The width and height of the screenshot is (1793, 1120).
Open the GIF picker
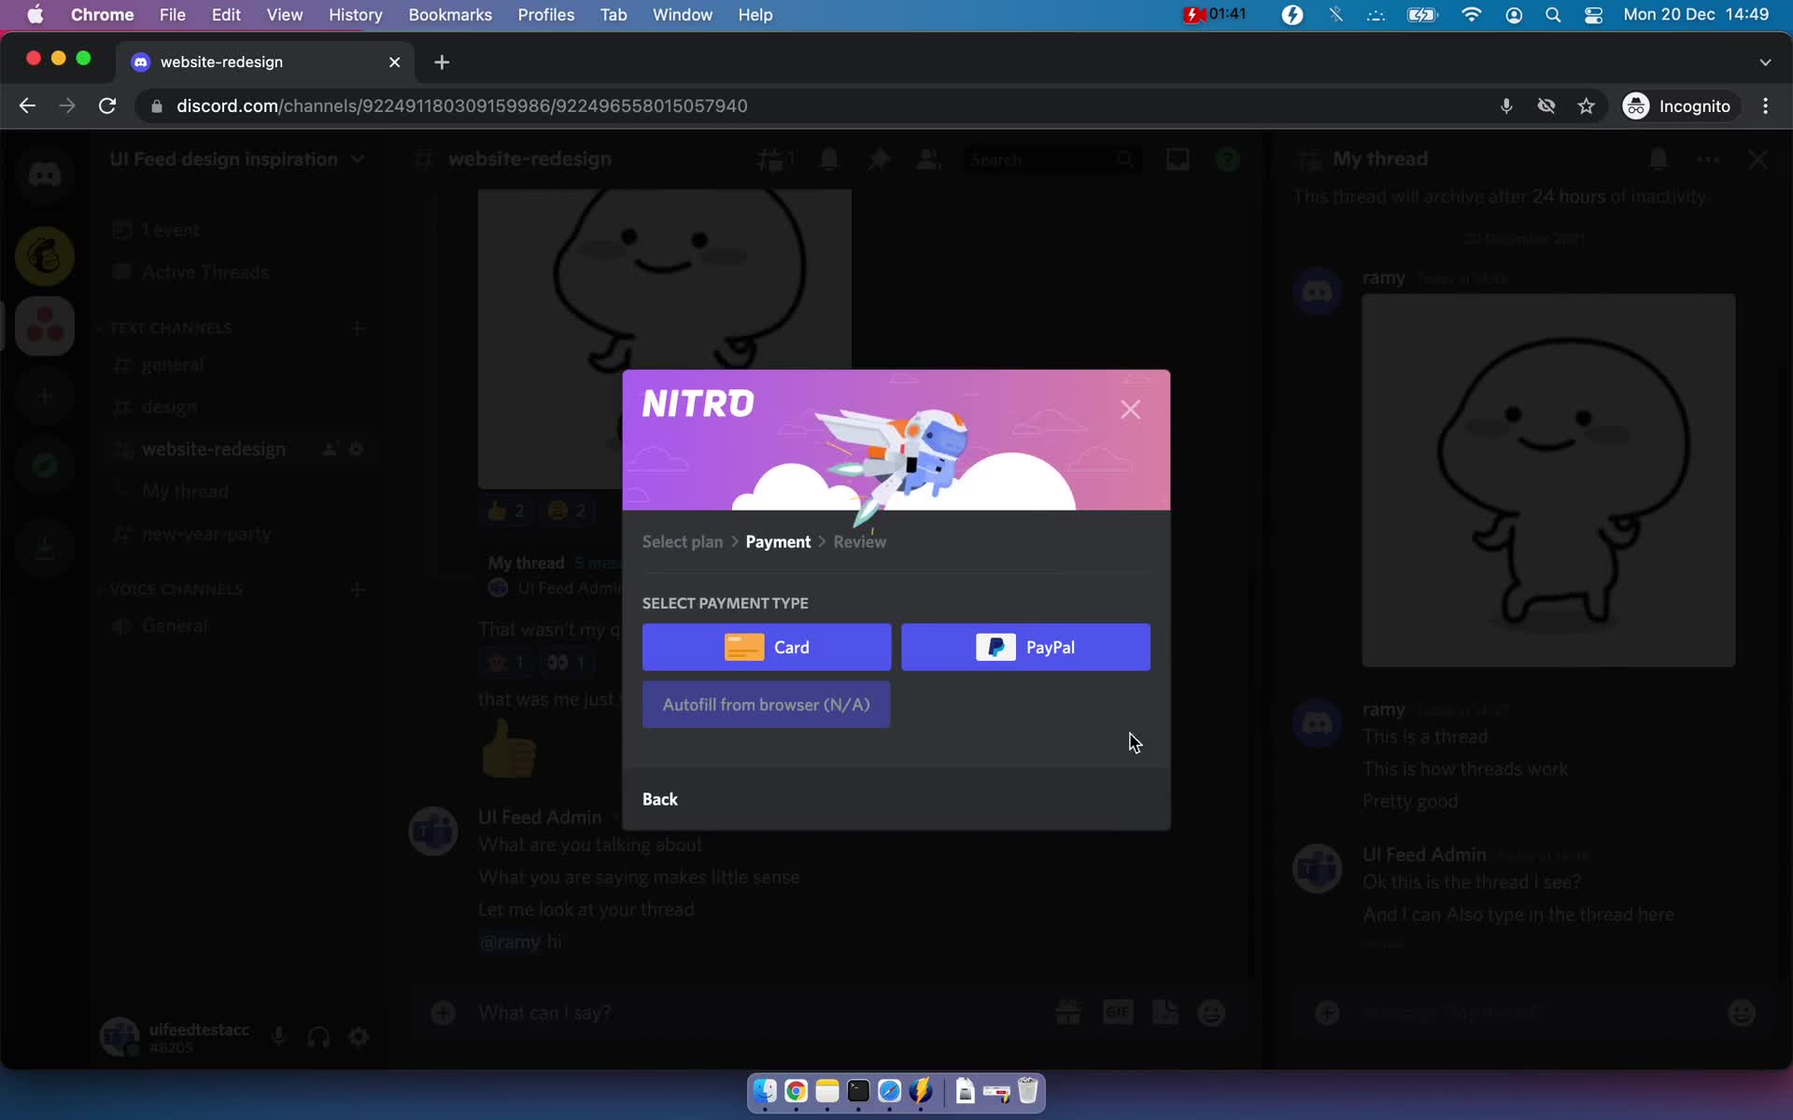[x=1118, y=1013]
